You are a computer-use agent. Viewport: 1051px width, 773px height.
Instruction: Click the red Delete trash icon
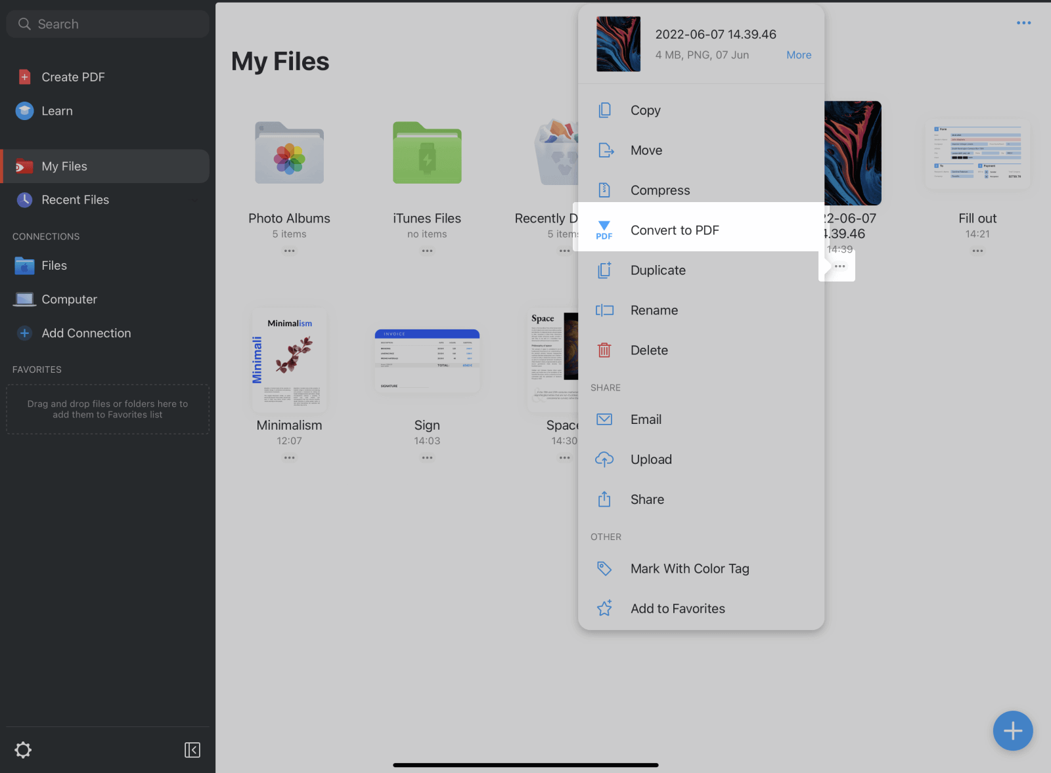click(x=604, y=350)
